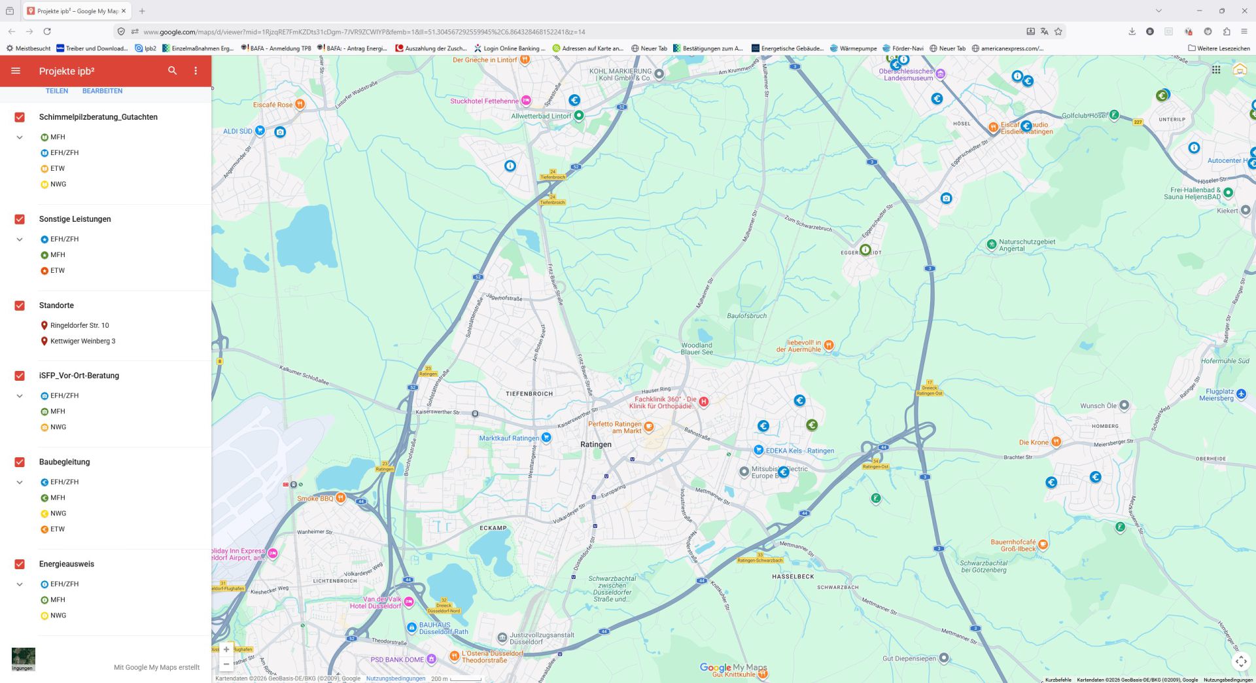Image resolution: width=1256 pixels, height=683 pixels.
Task: Zoom out the map with minus button
Action: coord(226,664)
